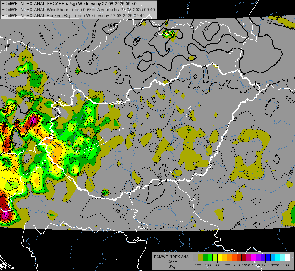
Task: Click the ECMWF-INDEX-ANAL legend title
Action: point(172,257)
